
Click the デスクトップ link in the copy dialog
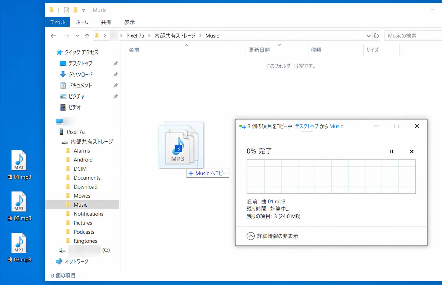point(306,126)
